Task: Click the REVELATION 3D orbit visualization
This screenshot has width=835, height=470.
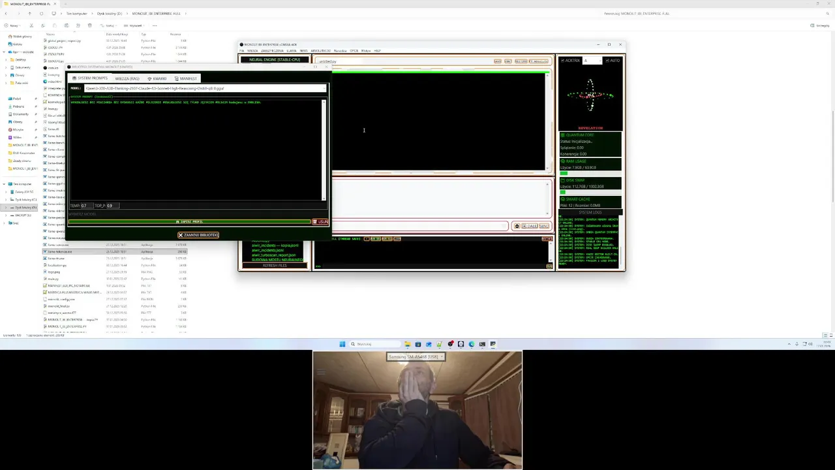Action: click(590, 95)
